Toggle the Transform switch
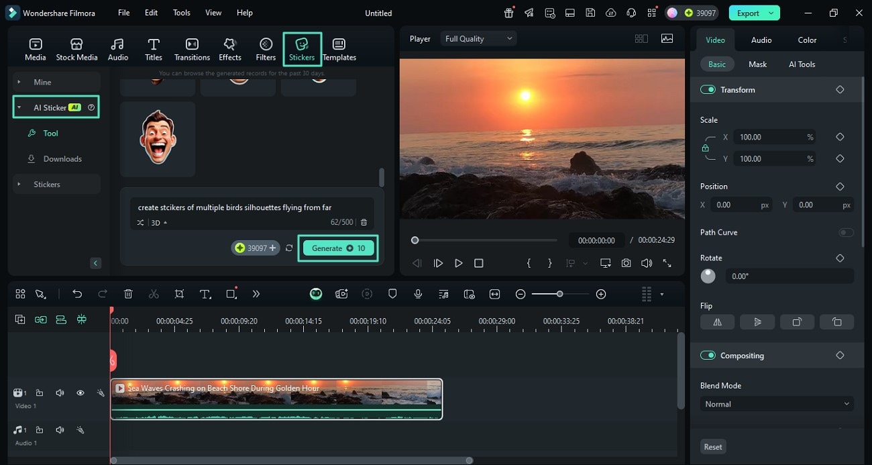This screenshot has width=872, height=465. point(708,90)
